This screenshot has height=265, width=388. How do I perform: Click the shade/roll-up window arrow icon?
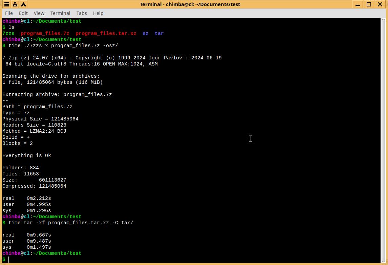[x=23, y=4]
